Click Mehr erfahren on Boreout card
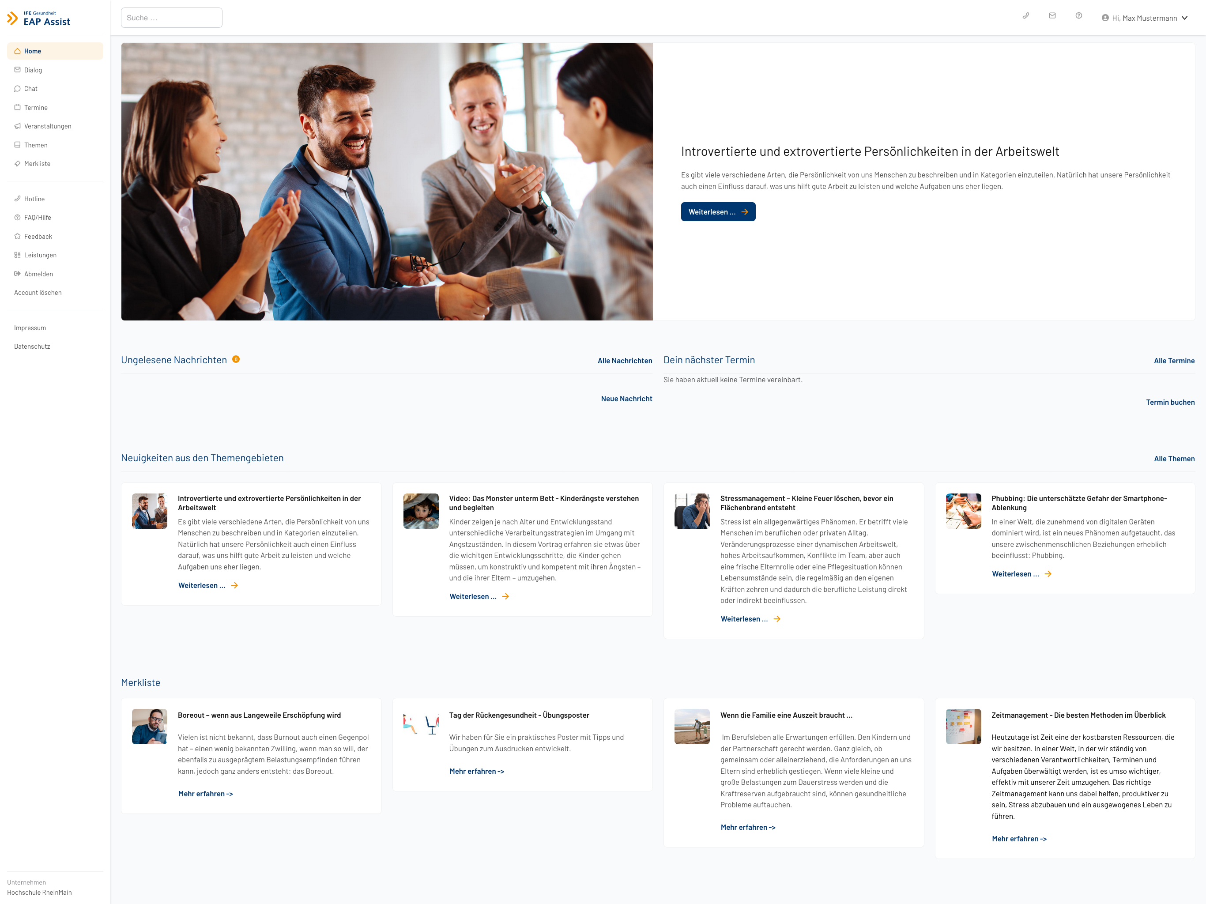Viewport: 1206px width, 904px height. (x=206, y=794)
